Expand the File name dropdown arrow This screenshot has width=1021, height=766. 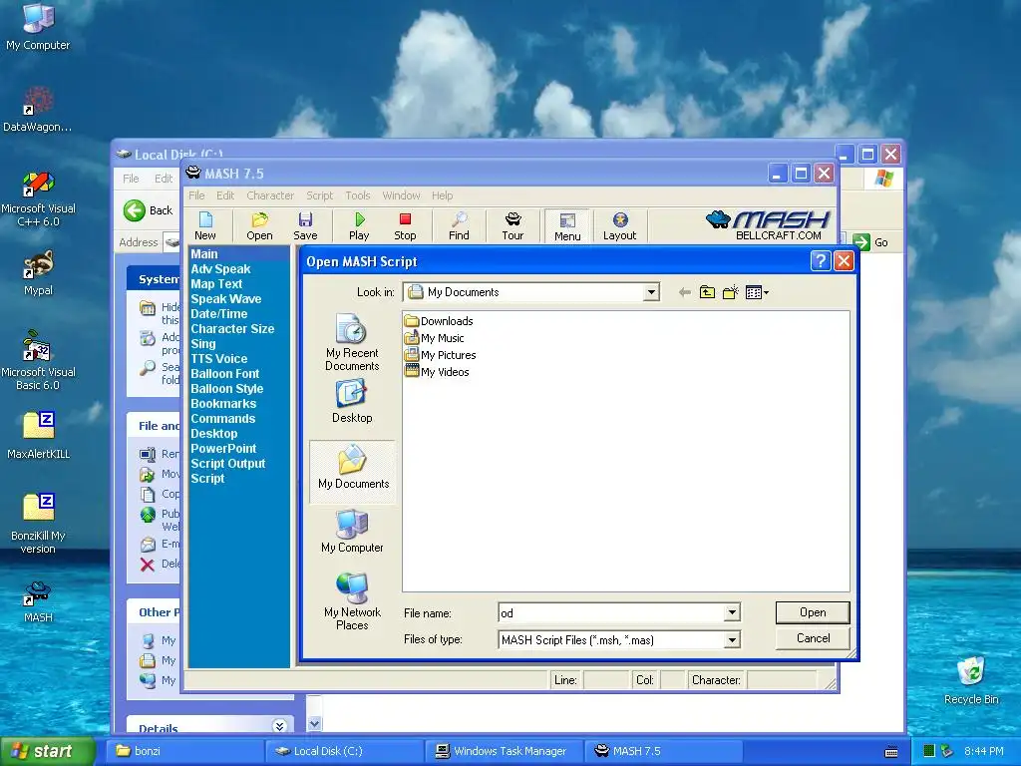click(x=732, y=613)
